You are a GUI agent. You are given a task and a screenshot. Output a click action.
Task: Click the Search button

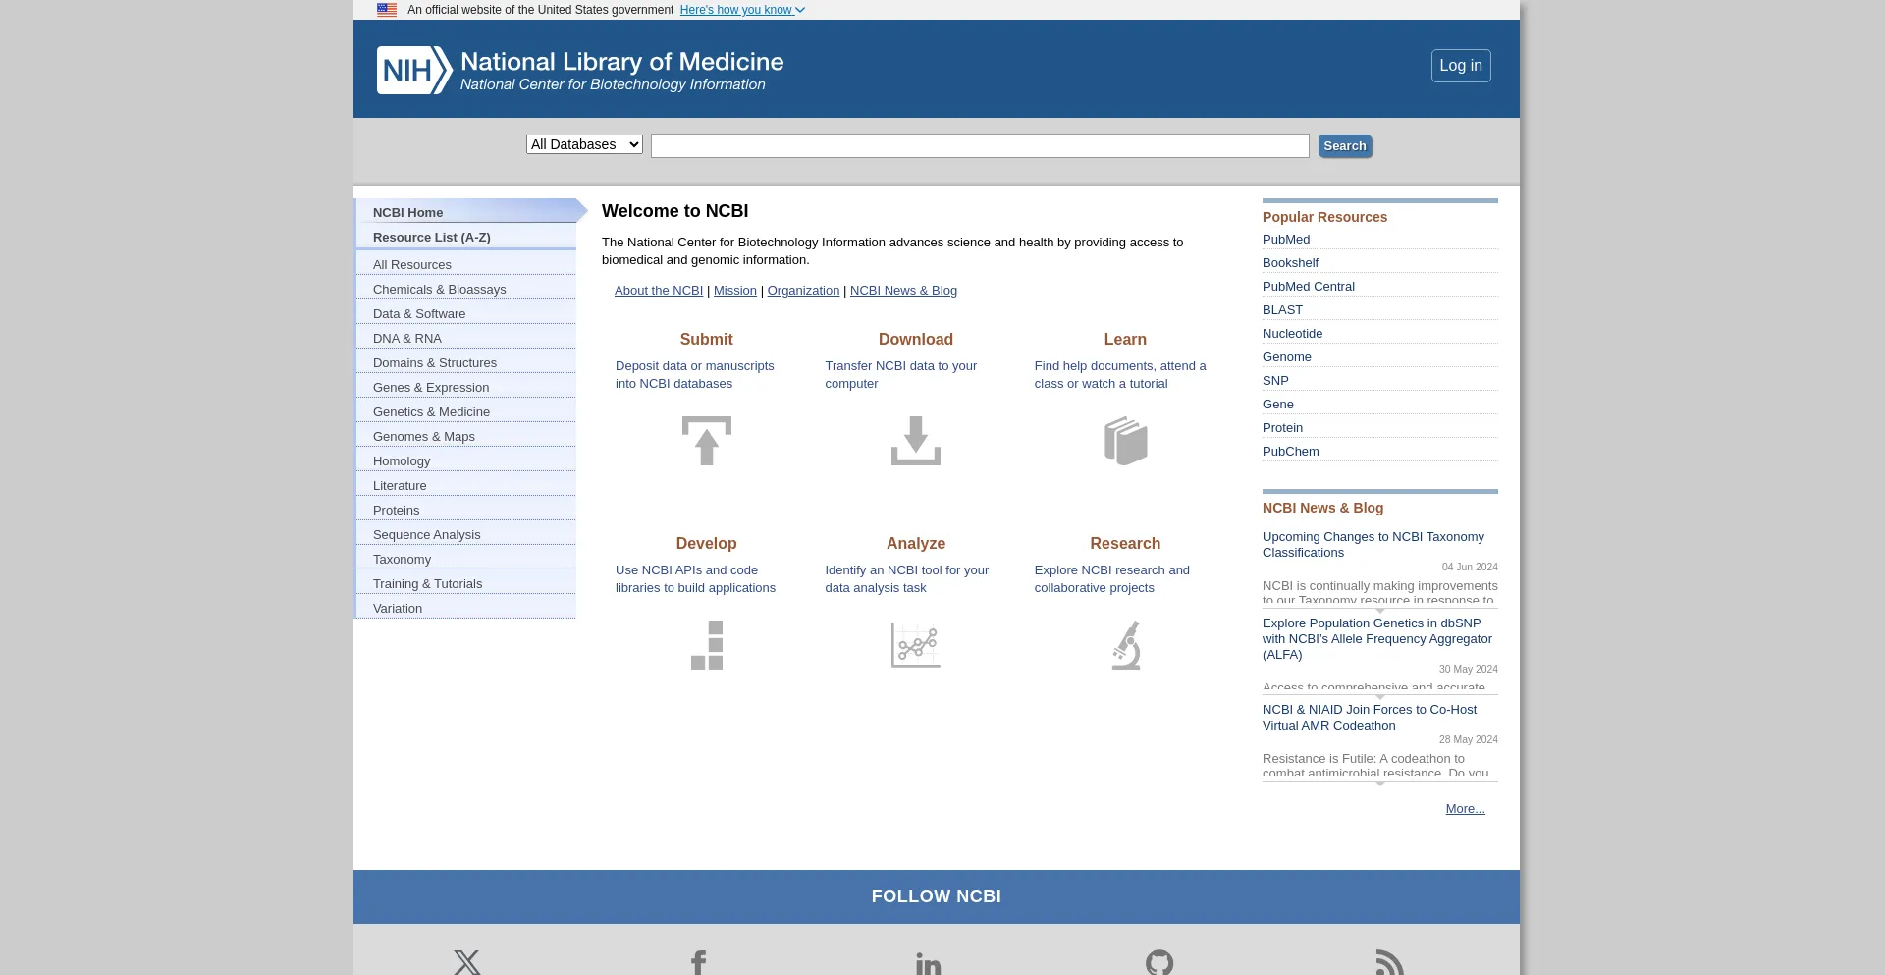1345,146
